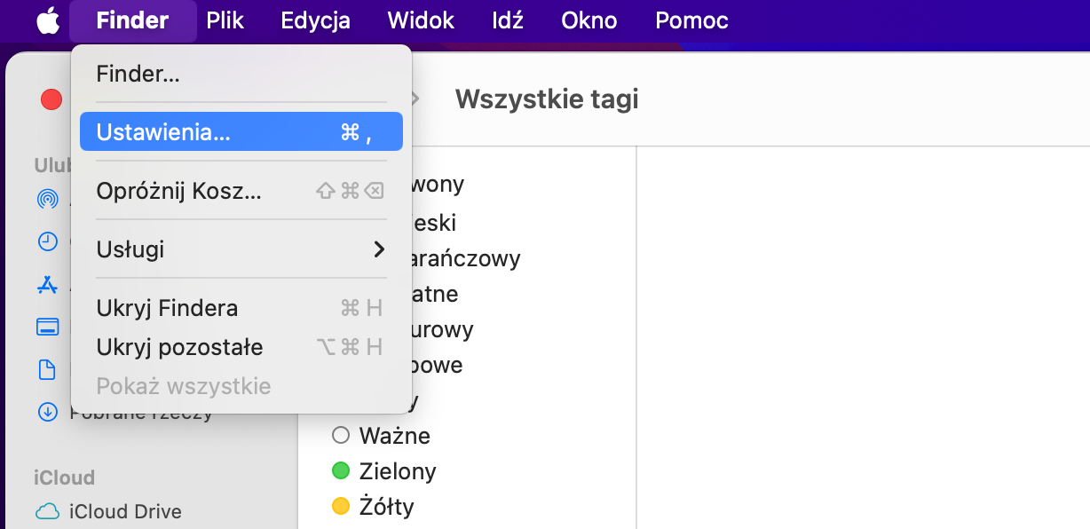Click the greyed Pokaż wszystkie entry
The width and height of the screenshot is (1090, 529).
point(241,386)
